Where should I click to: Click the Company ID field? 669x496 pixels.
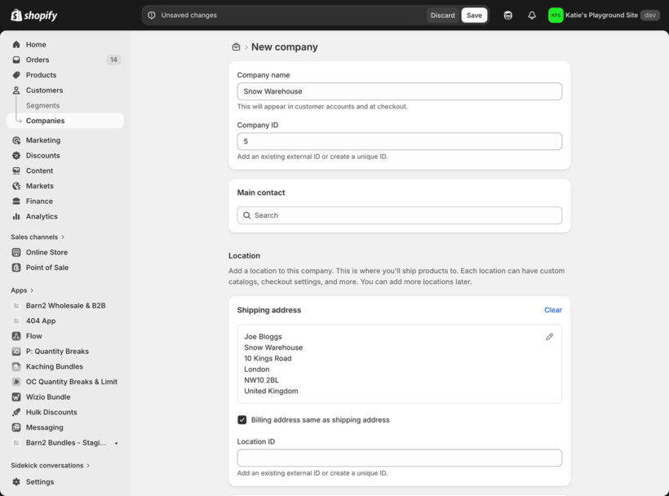click(x=399, y=141)
